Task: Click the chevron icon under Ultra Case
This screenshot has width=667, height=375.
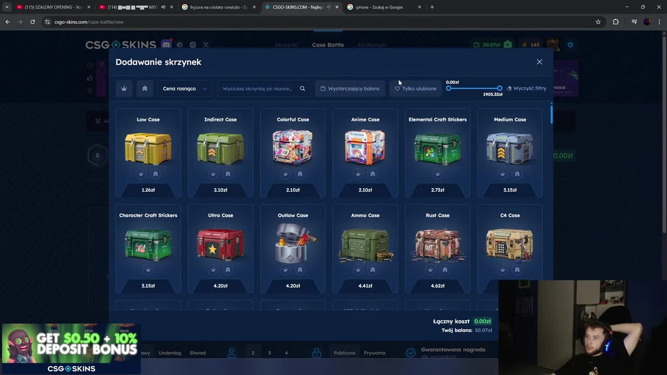Action: [228, 270]
